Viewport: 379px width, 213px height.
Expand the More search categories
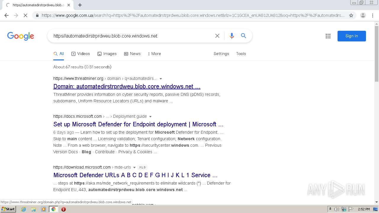click(x=154, y=54)
